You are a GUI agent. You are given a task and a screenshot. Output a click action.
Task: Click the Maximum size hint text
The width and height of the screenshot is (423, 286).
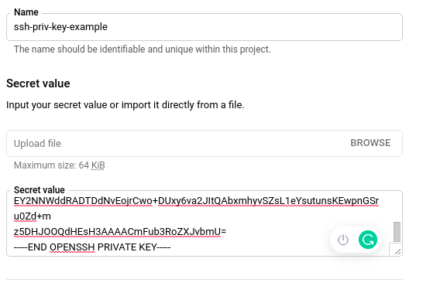59,165
